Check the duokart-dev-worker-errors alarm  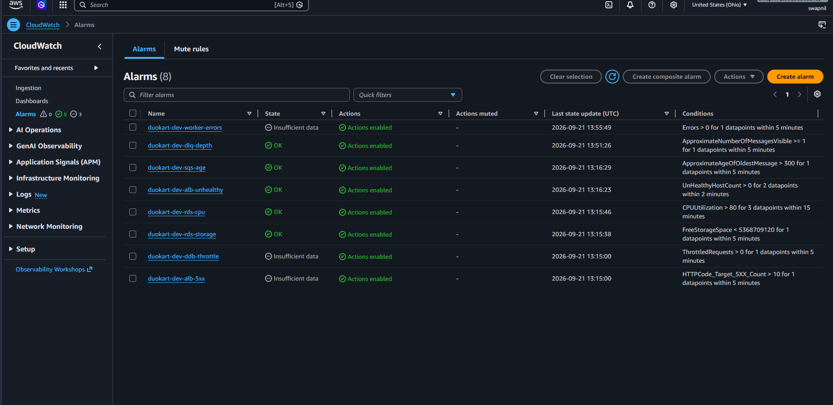[x=133, y=127]
